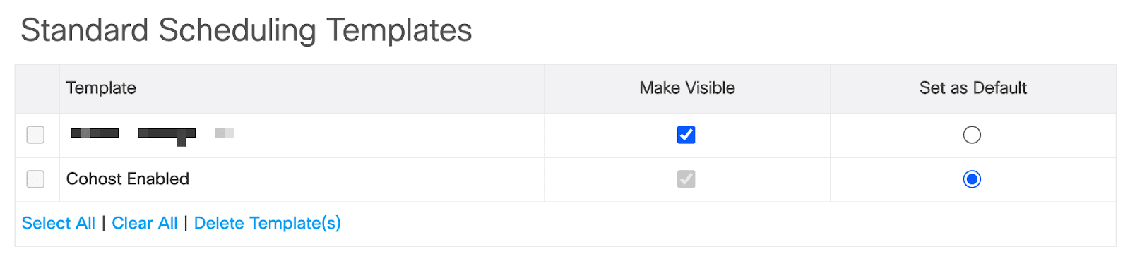Click the Make Visible column header
The width and height of the screenshot is (1130, 266).
(687, 88)
